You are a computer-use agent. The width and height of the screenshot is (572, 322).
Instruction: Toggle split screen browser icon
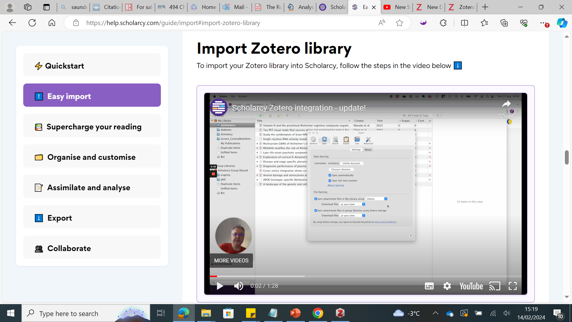(464, 23)
